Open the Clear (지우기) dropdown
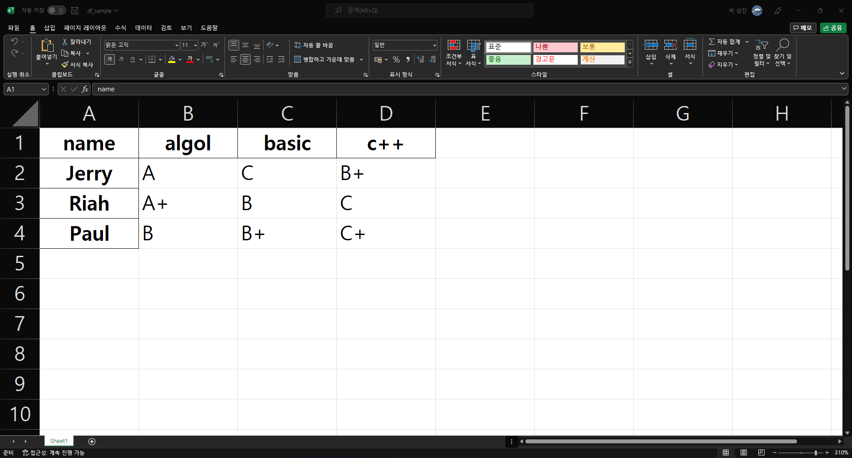The width and height of the screenshot is (852, 458). click(723, 65)
